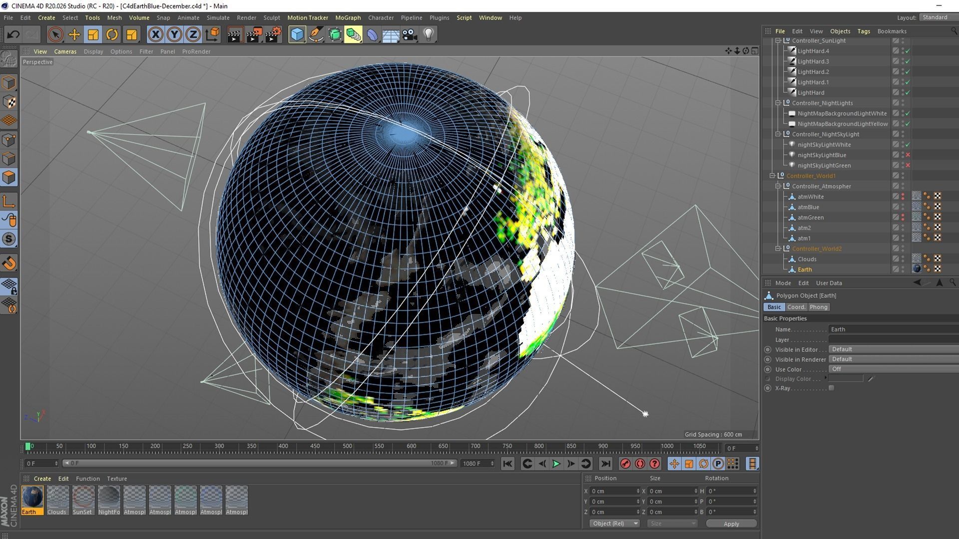This screenshot has width=959, height=539.
Task: Select the Live Selection tool
Action: point(55,34)
